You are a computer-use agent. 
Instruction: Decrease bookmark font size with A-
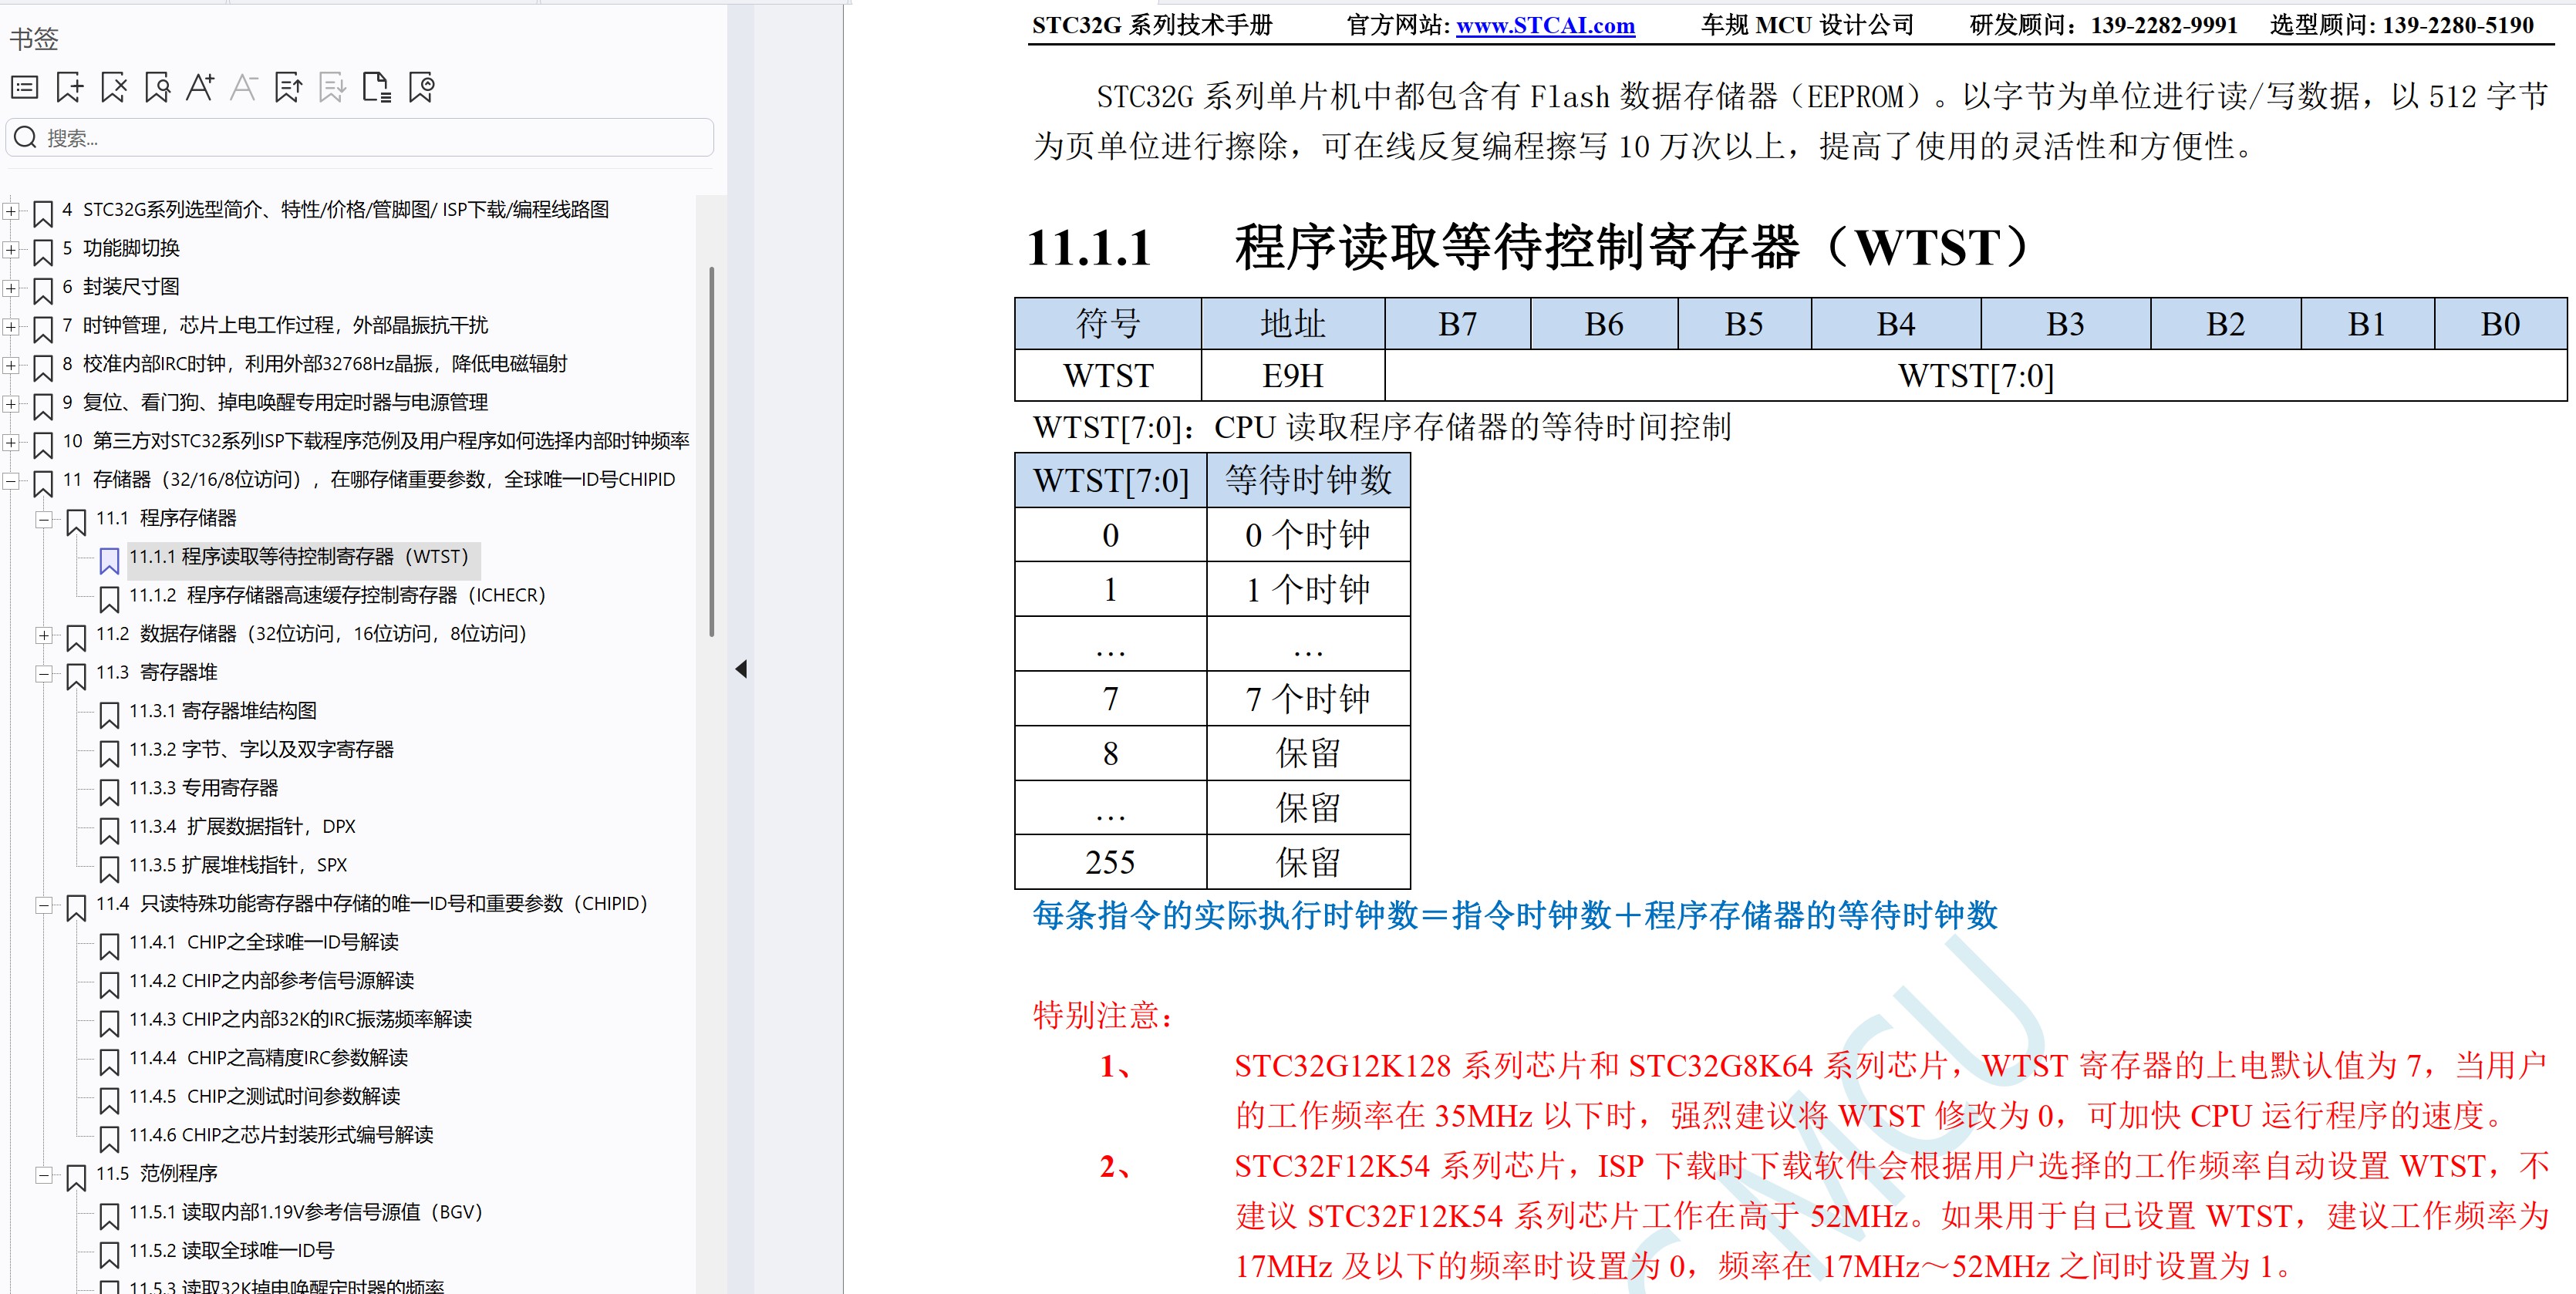[244, 88]
